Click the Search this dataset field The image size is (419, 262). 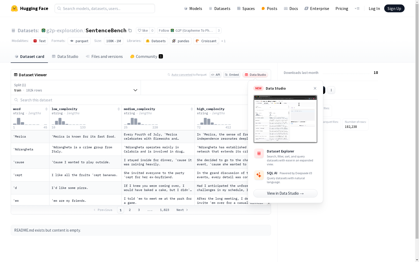tap(130, 100)
